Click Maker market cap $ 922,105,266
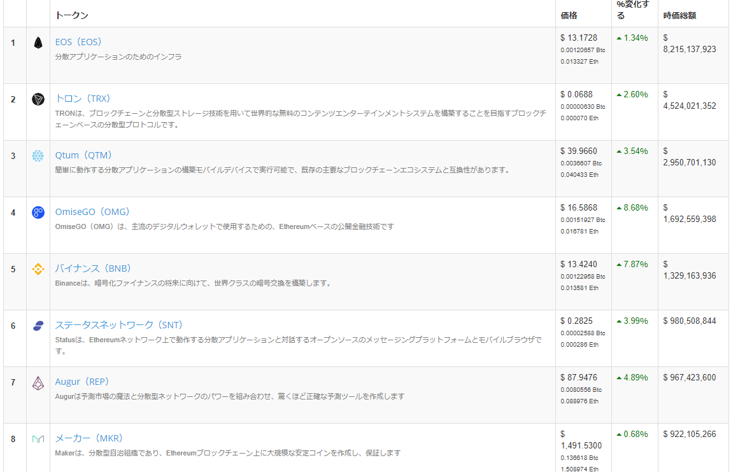 point(690,434)
